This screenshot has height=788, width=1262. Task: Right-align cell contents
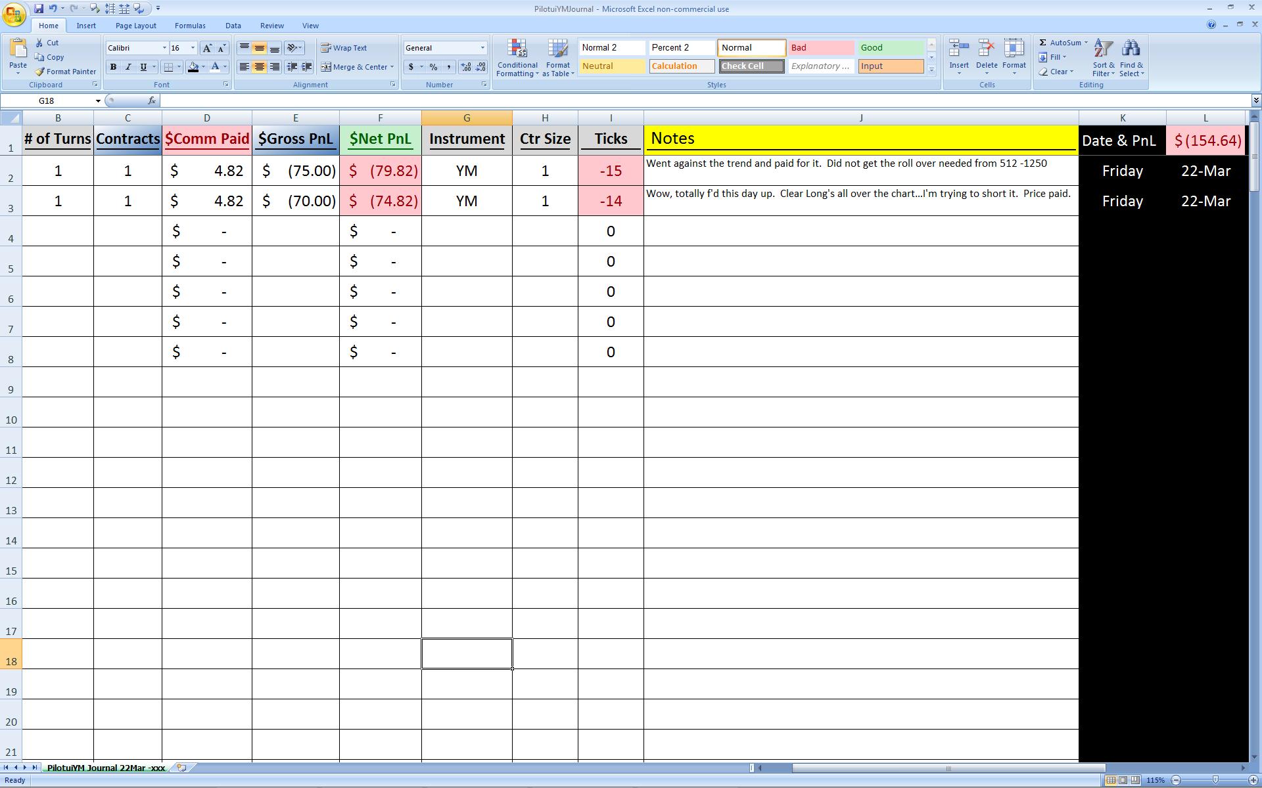click(275, 67)
